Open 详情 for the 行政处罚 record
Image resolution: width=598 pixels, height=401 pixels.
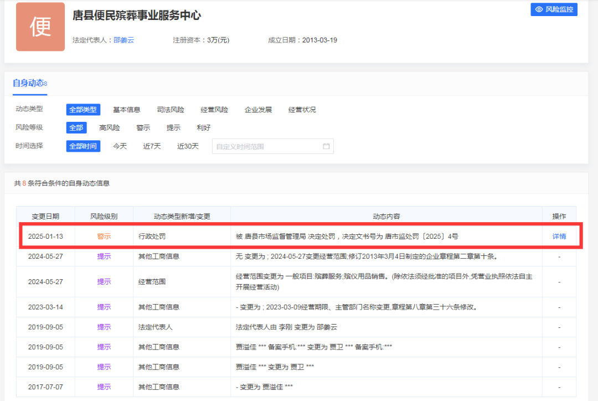(x=559, y=237)
